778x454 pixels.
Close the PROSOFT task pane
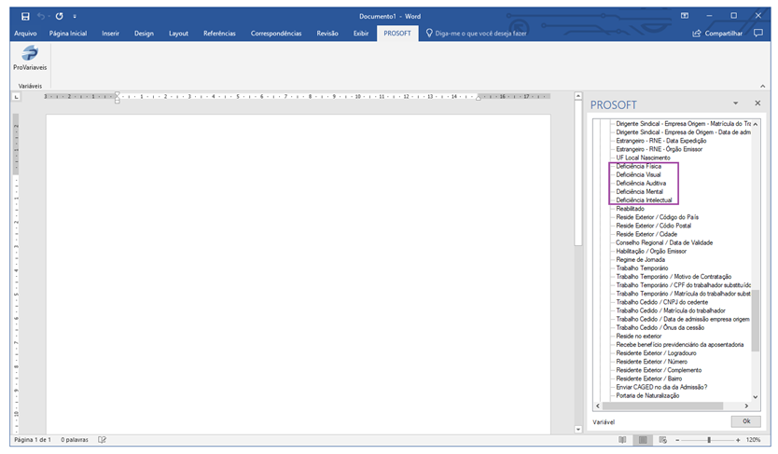pos(757,103)
